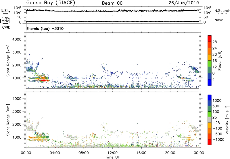Click the '28' value on Power colorbar
Viewport: 230px width, 159px height.
pos(214,42)
